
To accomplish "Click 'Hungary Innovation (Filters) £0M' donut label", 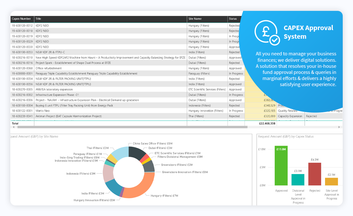I will coord(94,200).
